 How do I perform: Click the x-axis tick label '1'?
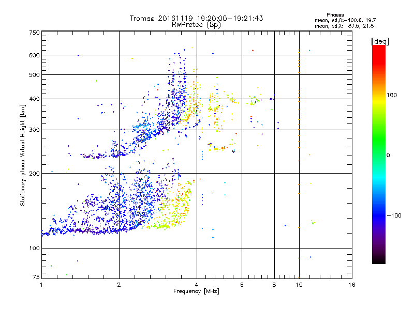(x=41, y=285)
